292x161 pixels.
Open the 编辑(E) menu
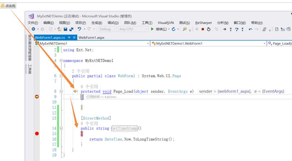(49, 23)
